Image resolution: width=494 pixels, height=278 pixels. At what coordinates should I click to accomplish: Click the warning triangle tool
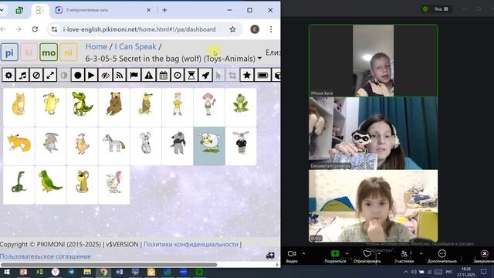(149, 76)
